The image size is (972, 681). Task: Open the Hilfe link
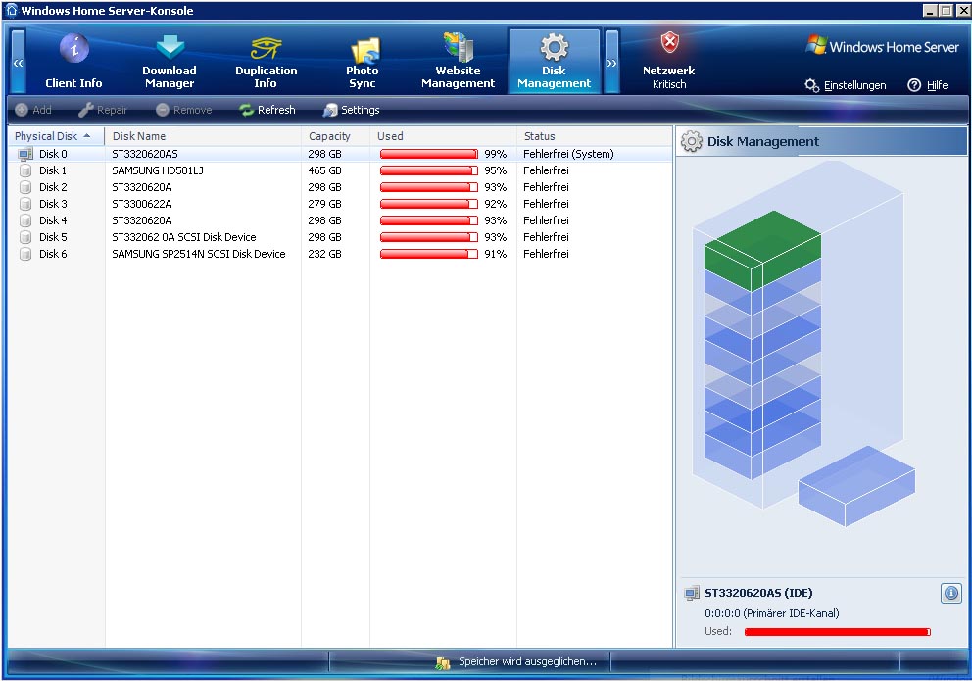(928, 85)
